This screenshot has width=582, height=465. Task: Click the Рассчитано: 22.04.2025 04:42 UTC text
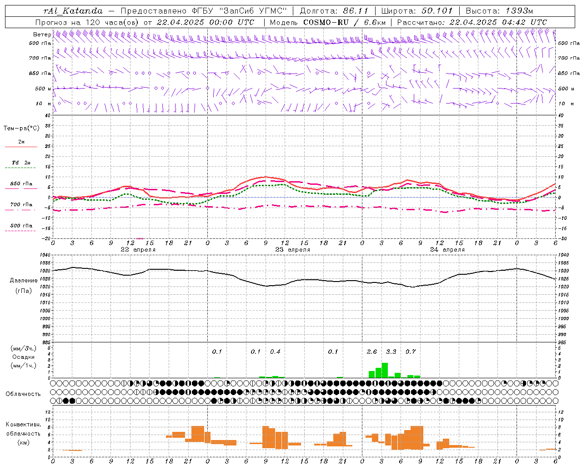pyautogui.click(x=472, y=22)
